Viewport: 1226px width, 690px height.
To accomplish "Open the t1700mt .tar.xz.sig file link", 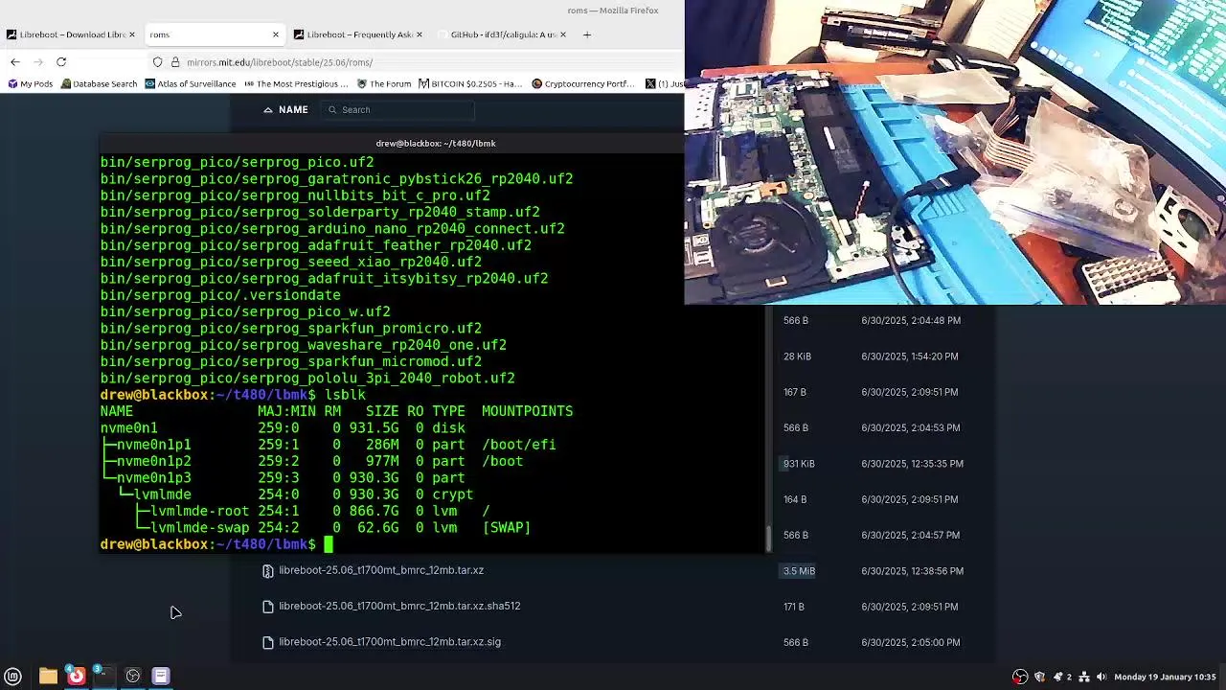I will click(x=390, y=642).
